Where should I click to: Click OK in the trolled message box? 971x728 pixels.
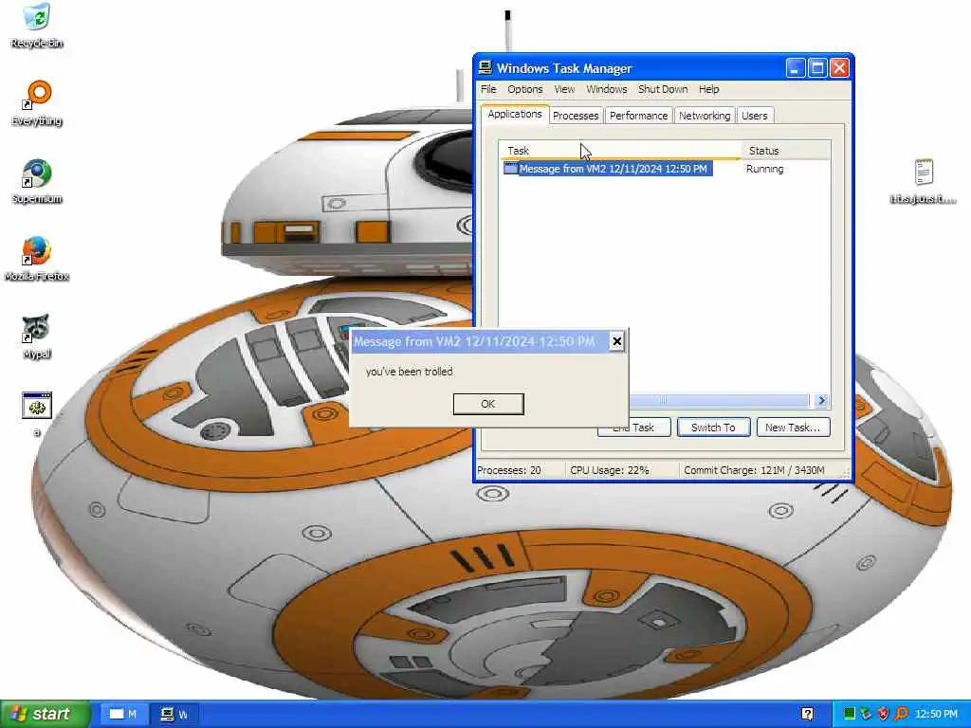[x=488, y=404]
